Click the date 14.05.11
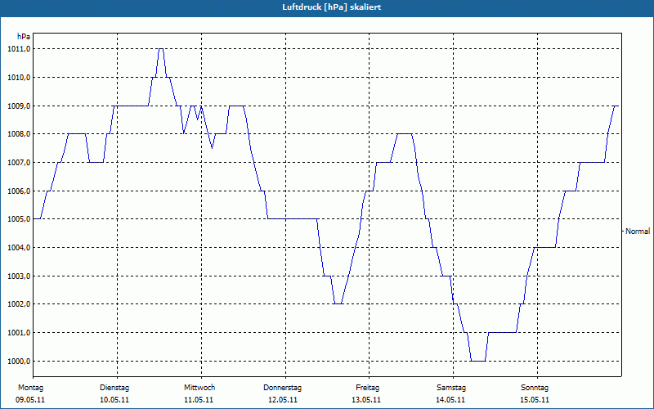 [450, 400]
